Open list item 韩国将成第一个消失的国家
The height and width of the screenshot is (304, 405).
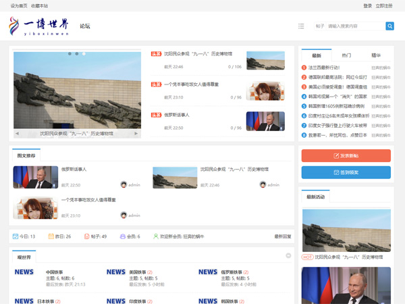[x=337, y=97]
